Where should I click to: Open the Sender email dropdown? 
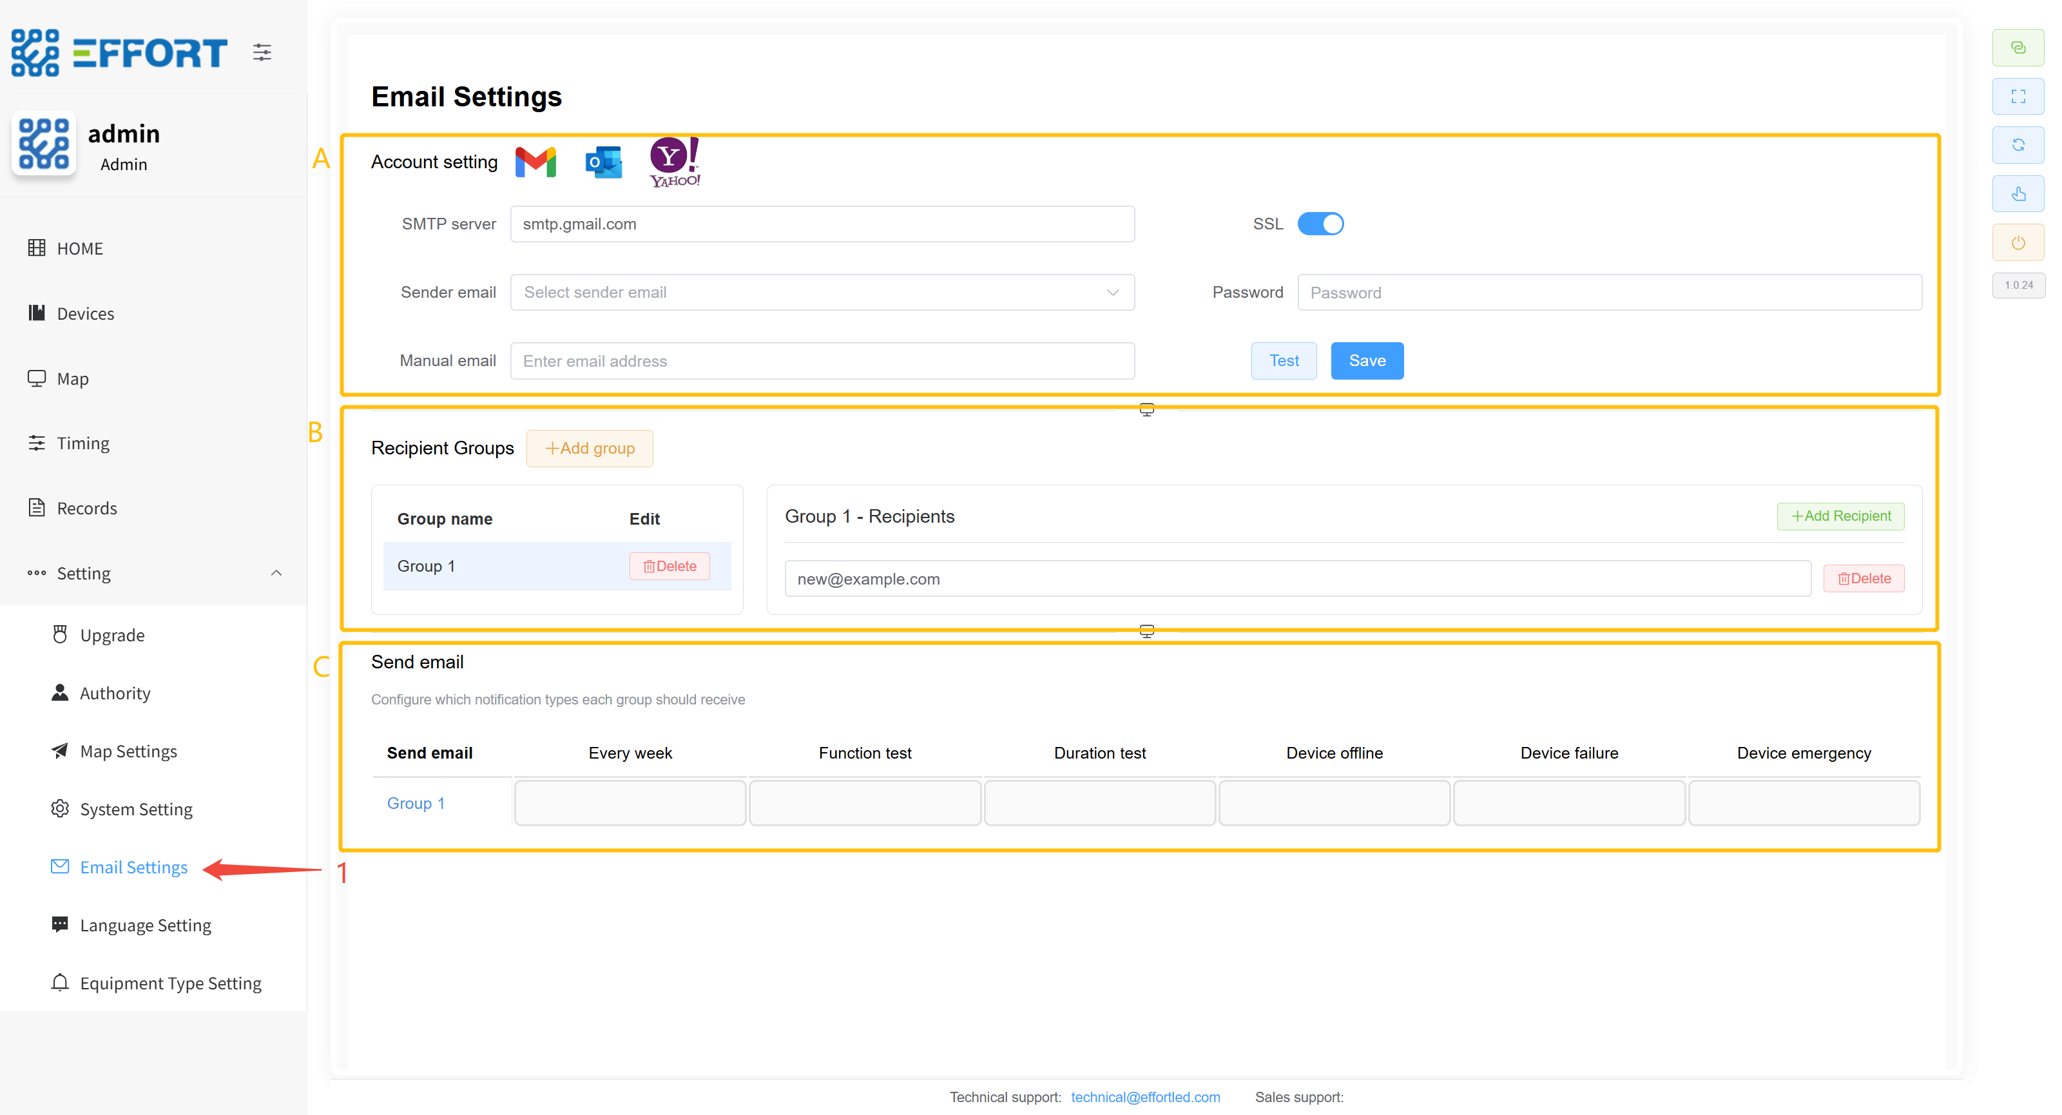point(822,292)
